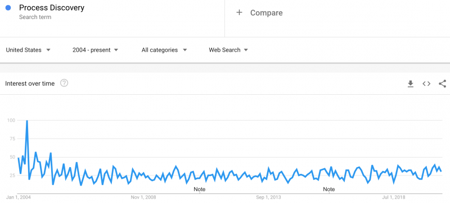The image size is (450, 203).
Task: Edit the Process Discovery search term
Action: [52, 8]
